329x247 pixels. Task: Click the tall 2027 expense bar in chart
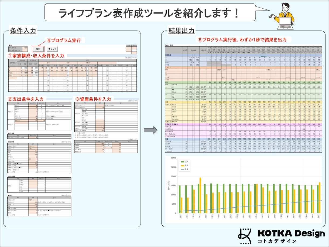200,195
